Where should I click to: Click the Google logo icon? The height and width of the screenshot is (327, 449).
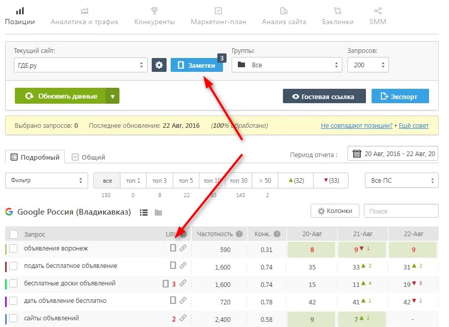pos(9,211)
